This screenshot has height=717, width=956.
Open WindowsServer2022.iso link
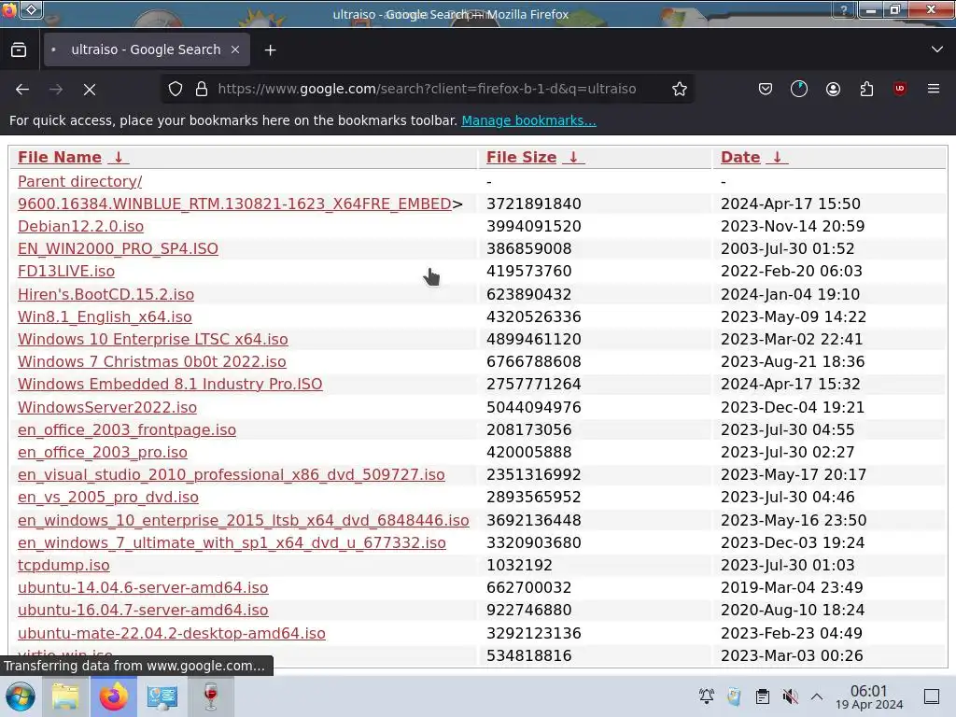[107, 407]
